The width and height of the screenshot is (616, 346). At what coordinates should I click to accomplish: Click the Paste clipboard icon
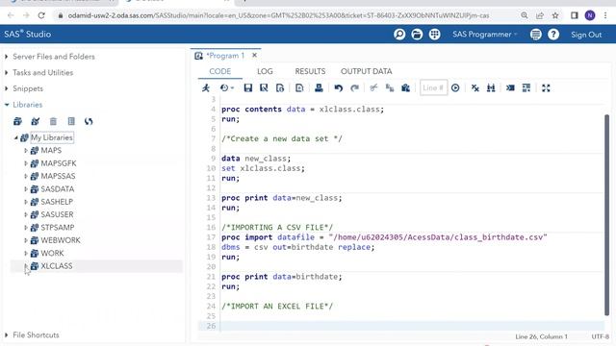[405, 87]
